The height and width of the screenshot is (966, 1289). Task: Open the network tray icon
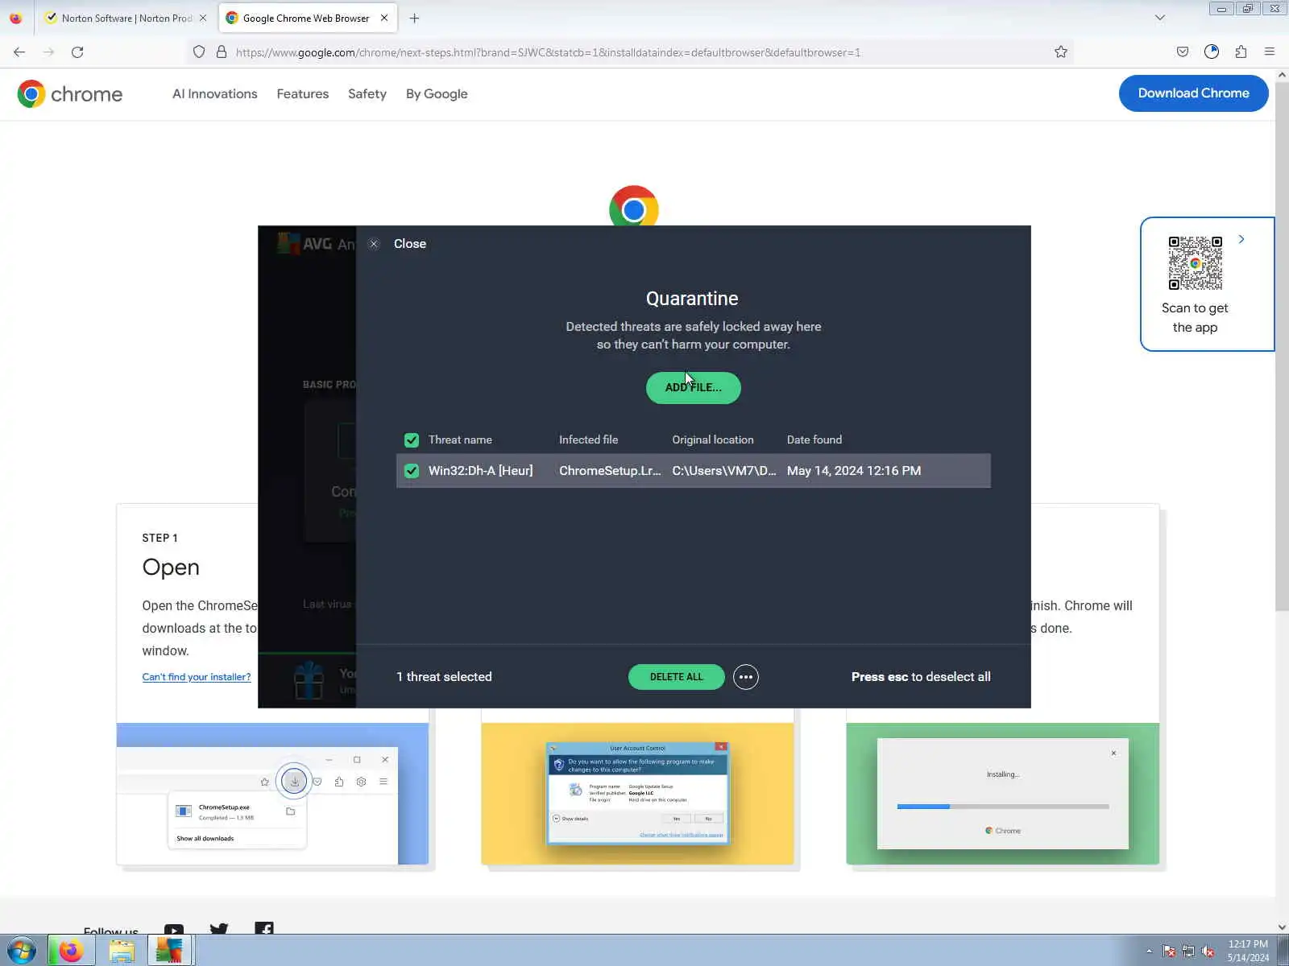tap(1188, 952)
